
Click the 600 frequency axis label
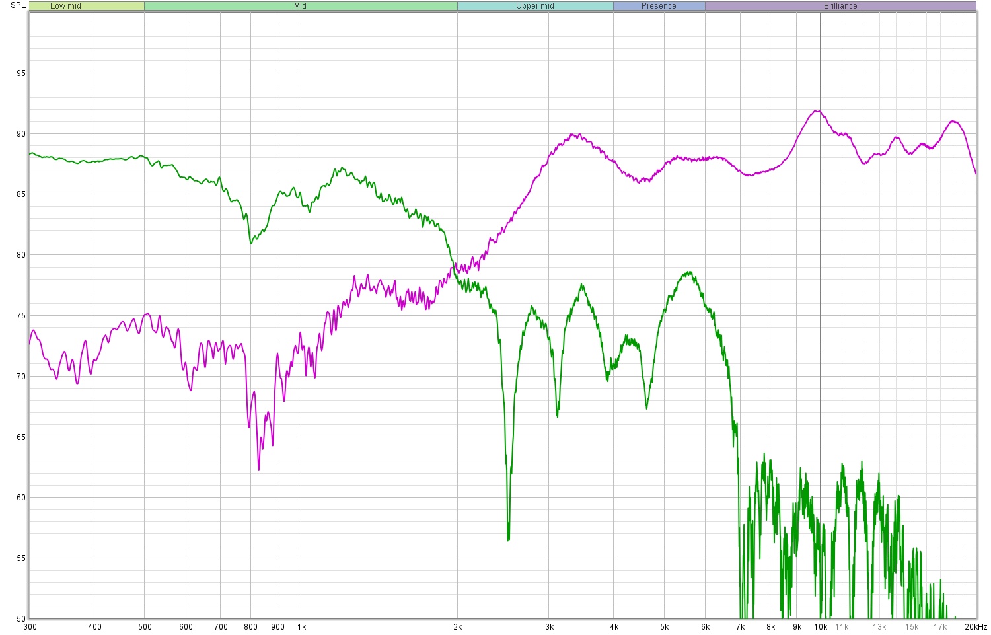186,627
